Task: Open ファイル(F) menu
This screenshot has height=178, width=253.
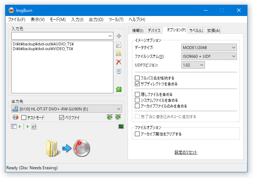Action: [17, 20]
